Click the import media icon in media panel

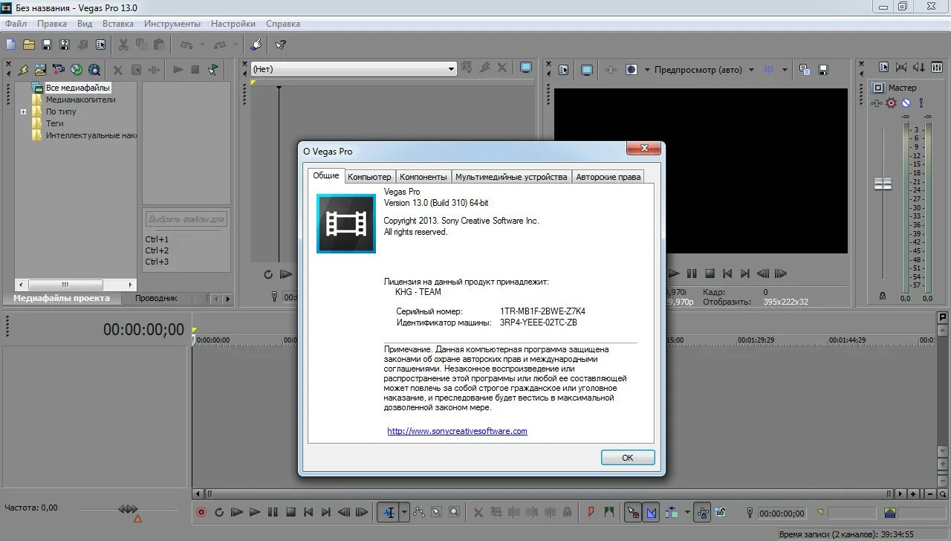[x=41, y=70]
